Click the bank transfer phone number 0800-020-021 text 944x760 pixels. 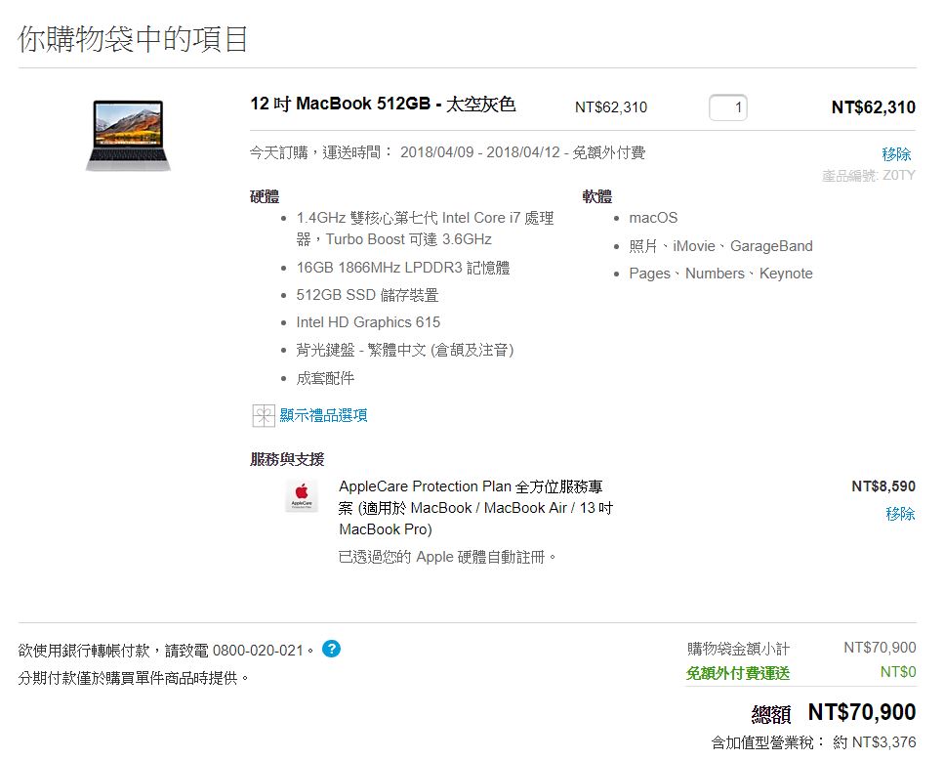(258, 651)
